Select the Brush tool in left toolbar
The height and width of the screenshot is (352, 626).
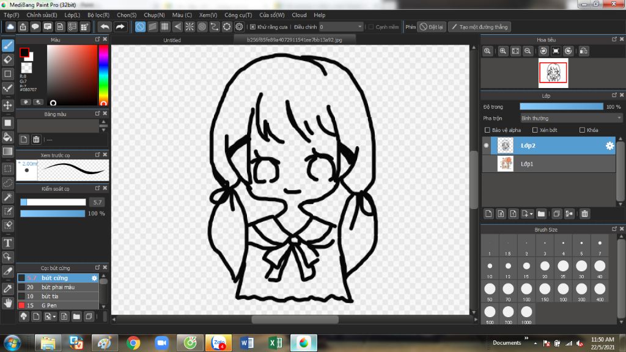7,45
